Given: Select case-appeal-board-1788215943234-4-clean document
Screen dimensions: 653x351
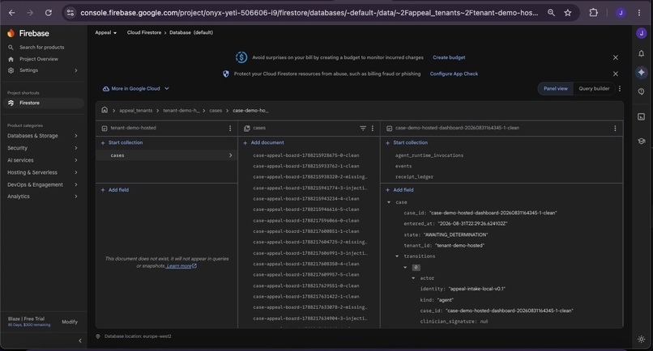Looking at the screenshot, I should pyautogui.click(x=306, y=199).
